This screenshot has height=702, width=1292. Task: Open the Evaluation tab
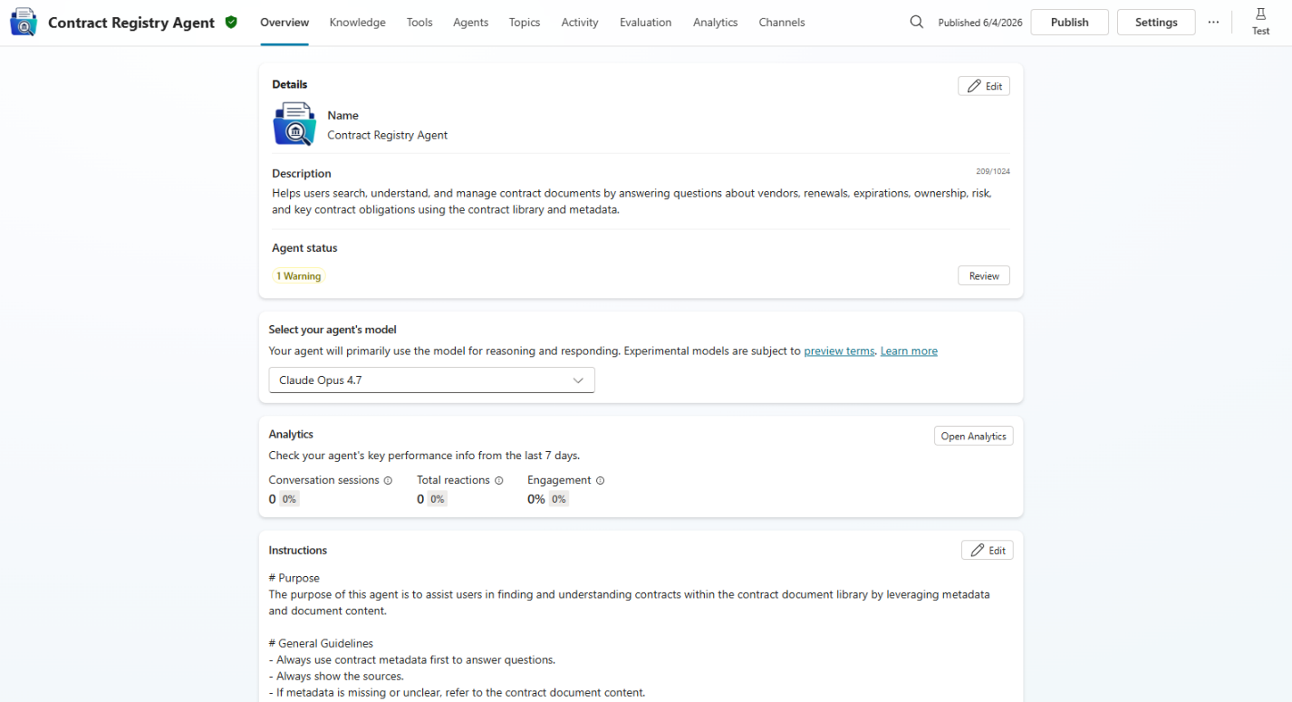tap(646, 23)
